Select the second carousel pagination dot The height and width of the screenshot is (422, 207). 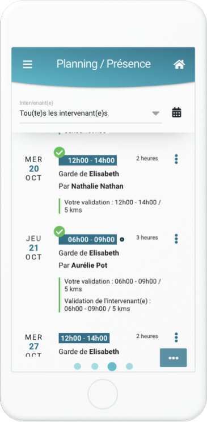[95, 366]
